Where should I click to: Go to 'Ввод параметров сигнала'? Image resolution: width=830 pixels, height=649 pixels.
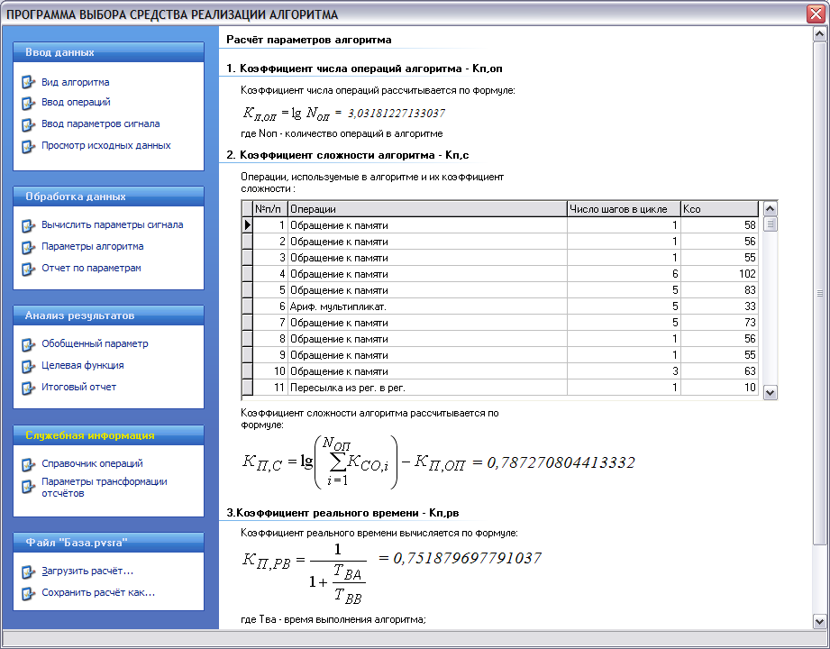click(101, 123)
